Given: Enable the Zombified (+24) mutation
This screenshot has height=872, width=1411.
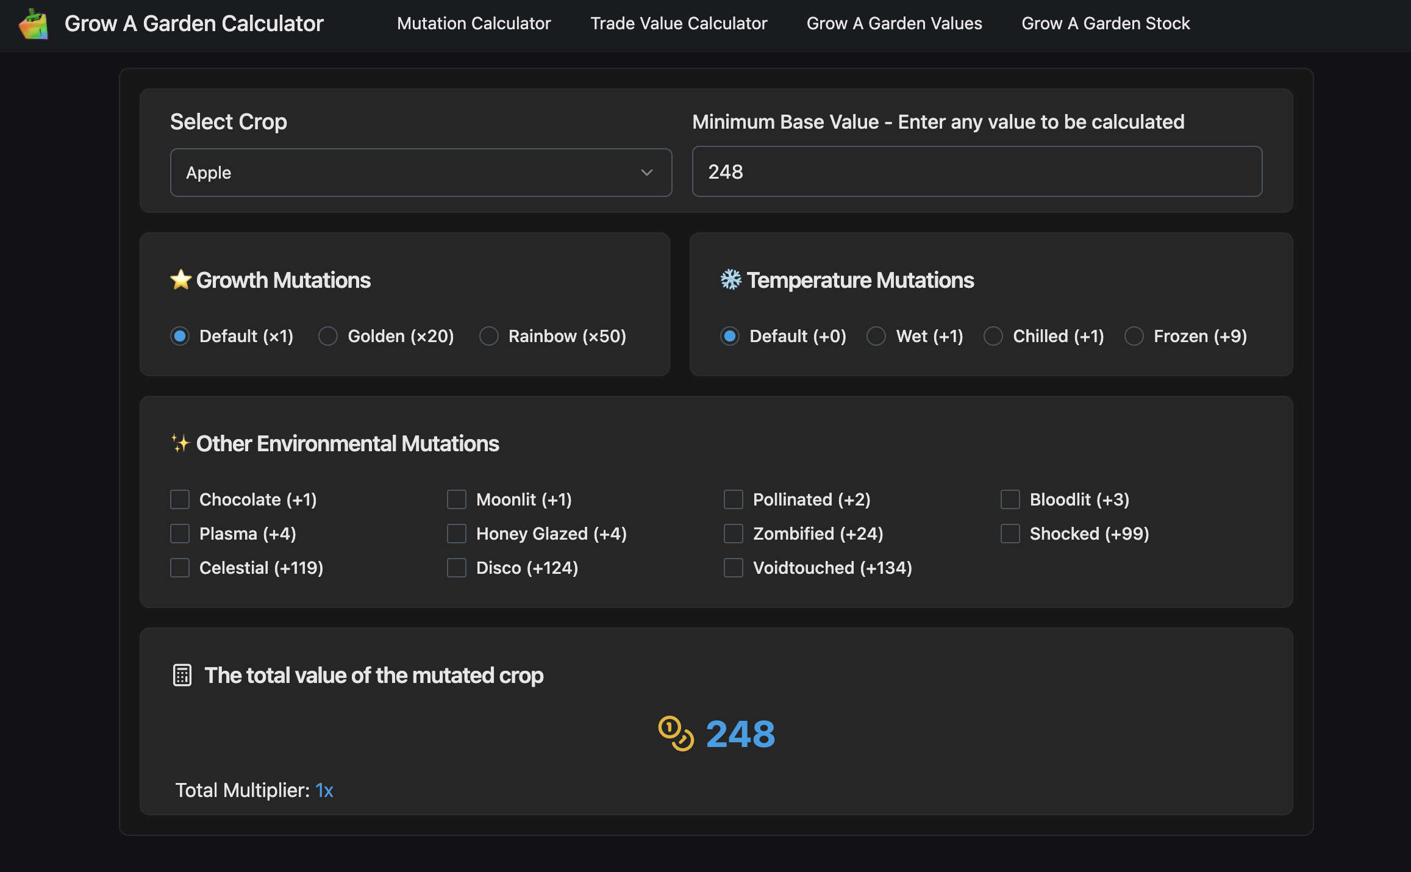Looking at the screenshot, I should click(x=734, y=534).
